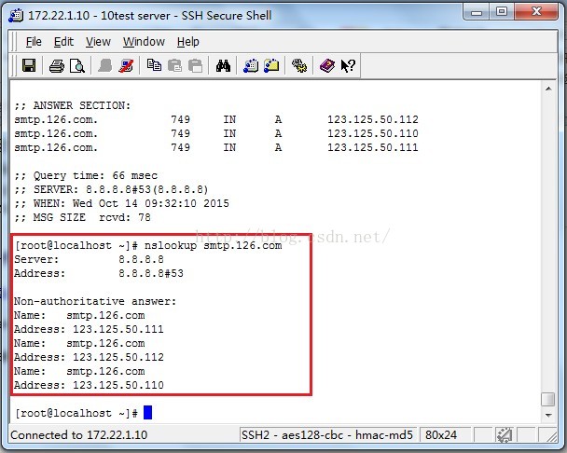Click 'Connected to 172.22.1.10' status text
Viewport: 567px width, 453px height.
tap(79, 434)
